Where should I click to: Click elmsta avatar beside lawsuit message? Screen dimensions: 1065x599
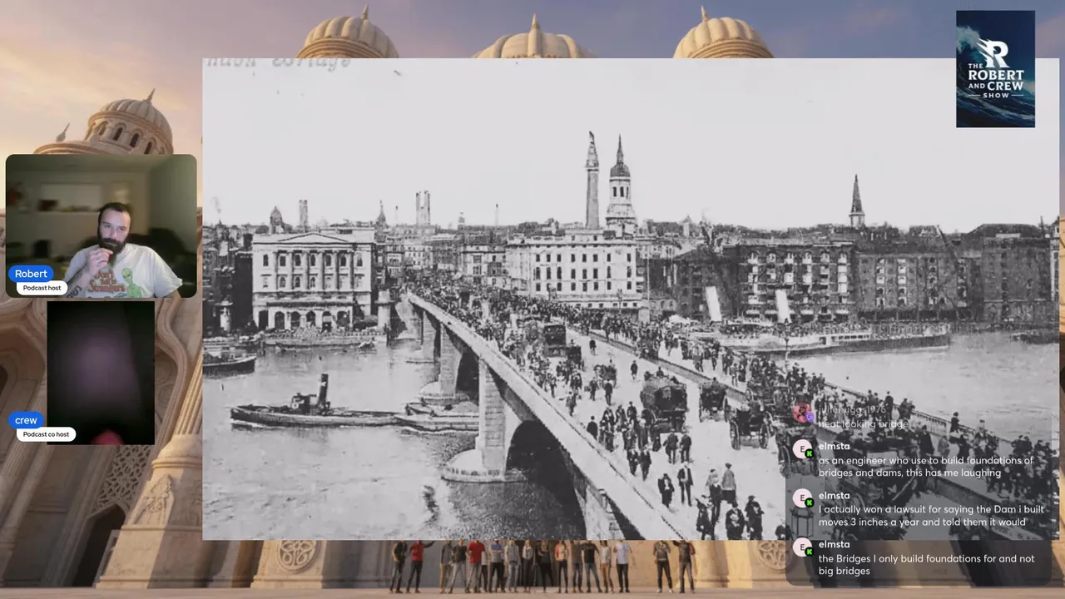[x=803, y=499]
